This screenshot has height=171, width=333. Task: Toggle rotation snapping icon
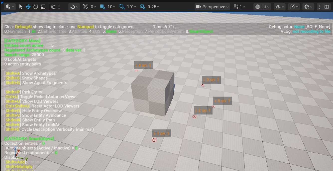point(122,7)
